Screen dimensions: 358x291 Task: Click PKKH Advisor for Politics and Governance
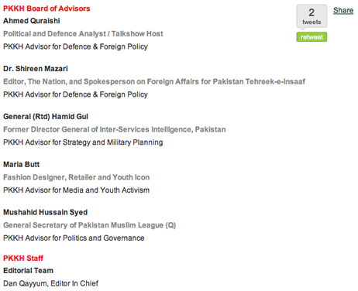pyautogui.click(x=74, y=238)
